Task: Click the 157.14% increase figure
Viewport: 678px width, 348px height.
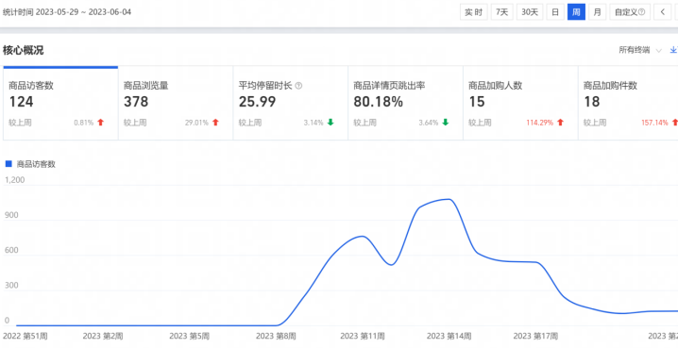Action: click(x=654, y=123)
